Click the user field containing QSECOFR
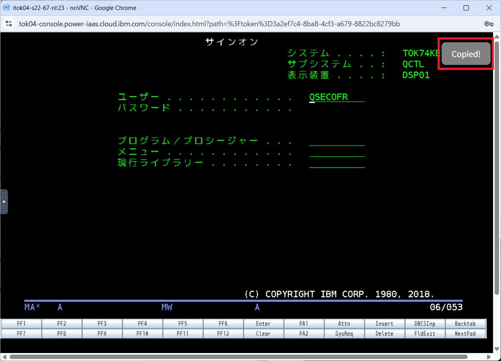The width and height of the screenshot is (501, 361). point(337,97)
